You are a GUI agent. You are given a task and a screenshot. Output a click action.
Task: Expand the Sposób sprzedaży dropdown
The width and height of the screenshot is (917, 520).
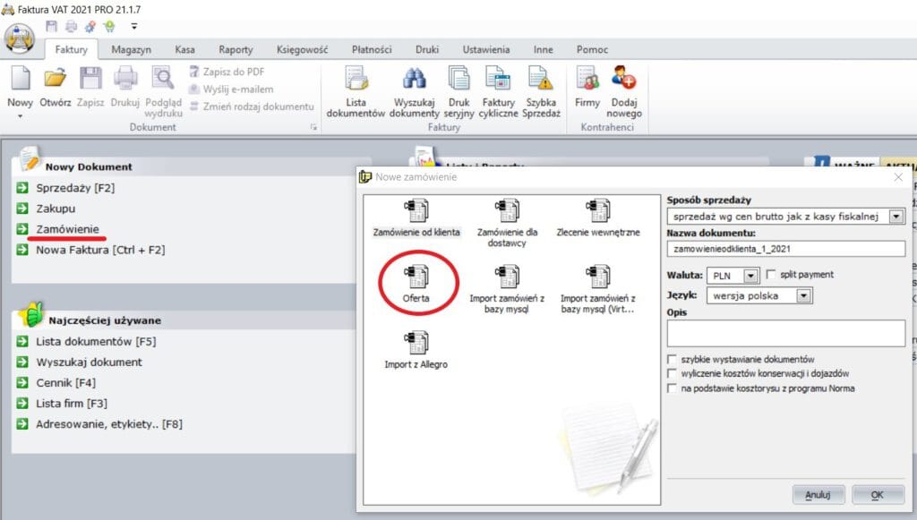(x=896, y=217)
